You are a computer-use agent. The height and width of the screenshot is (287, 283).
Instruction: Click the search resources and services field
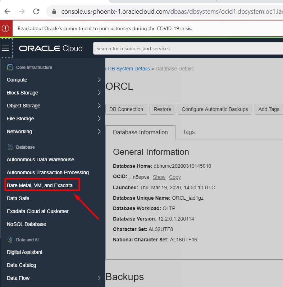[188, 48]
